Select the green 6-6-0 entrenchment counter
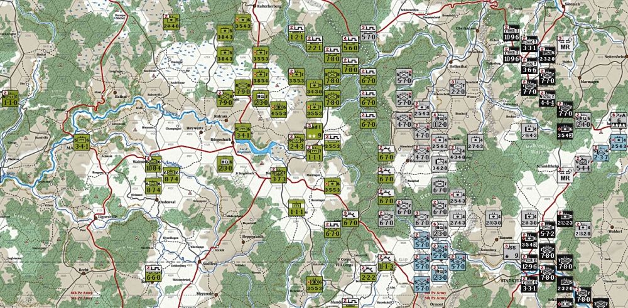The height and width of the screenshot is (308, 628). click(153, 273)
